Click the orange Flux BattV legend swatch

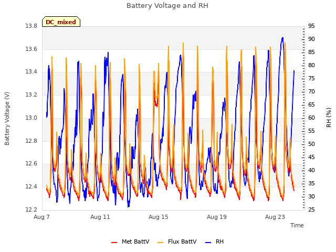click(160, 243)
